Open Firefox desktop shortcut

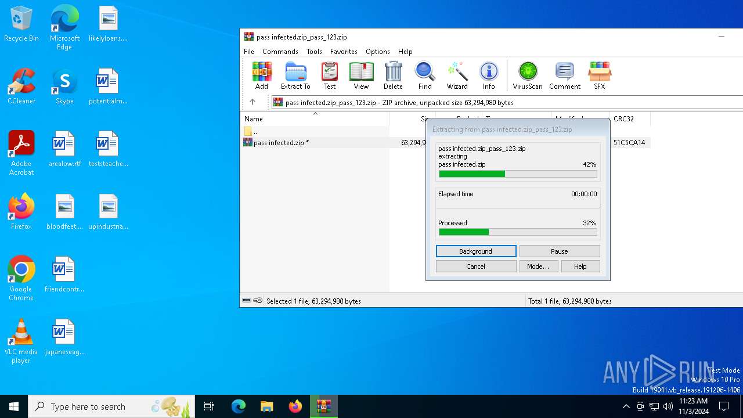click(21, 212)
